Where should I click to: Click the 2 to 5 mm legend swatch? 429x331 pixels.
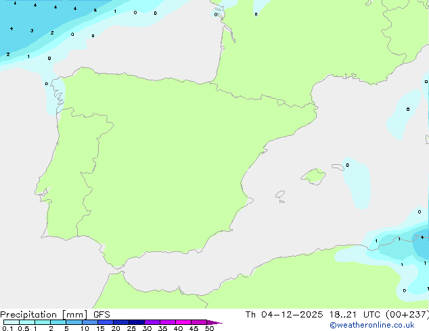[58, 322]
